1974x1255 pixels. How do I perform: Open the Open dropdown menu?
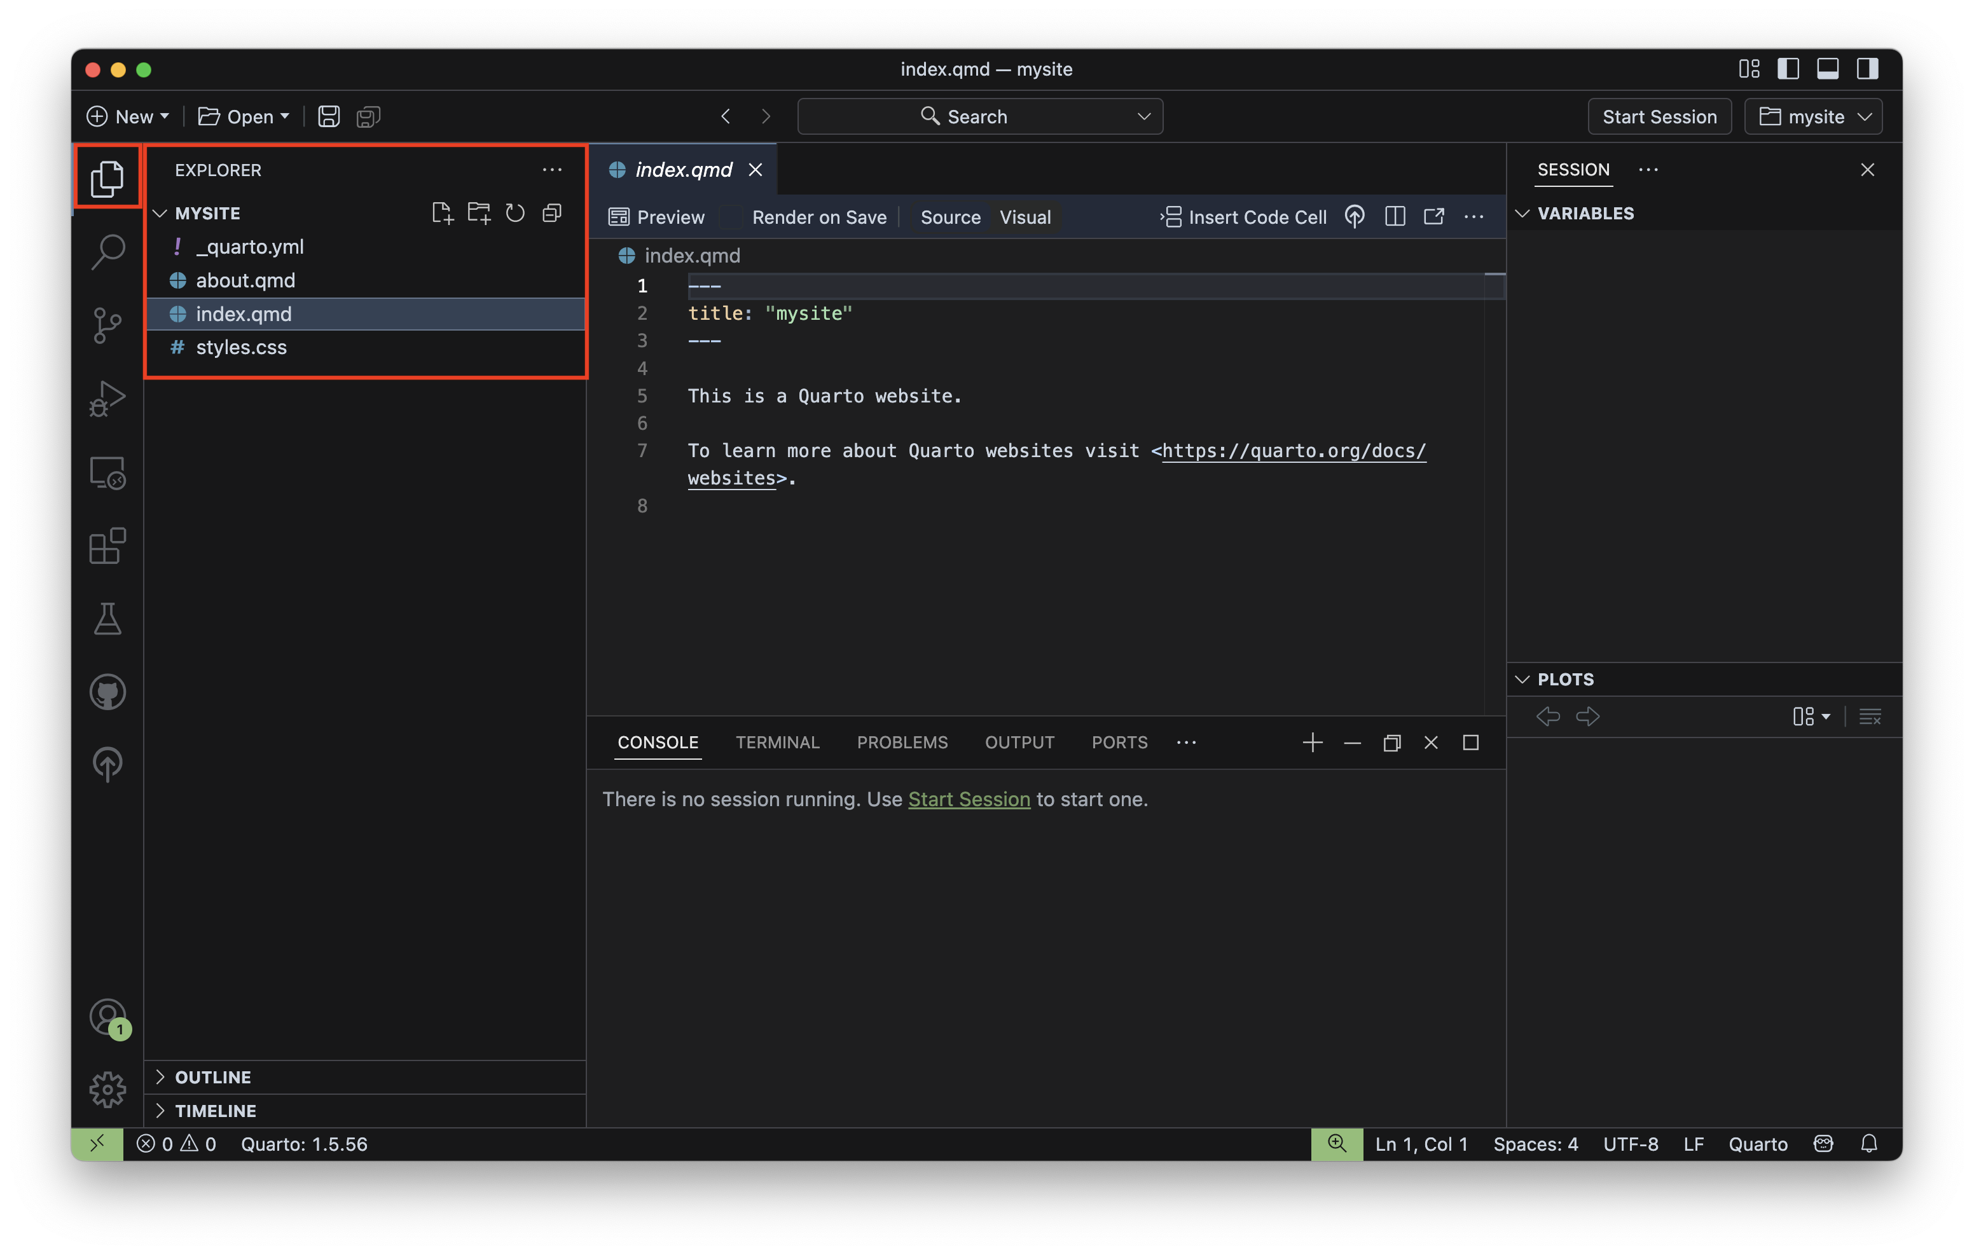point(244,116)
